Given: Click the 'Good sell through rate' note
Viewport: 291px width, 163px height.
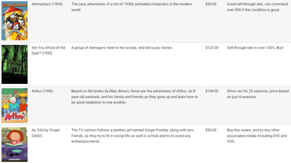Looking at the screenshot, I should click(x=257, y=7).
